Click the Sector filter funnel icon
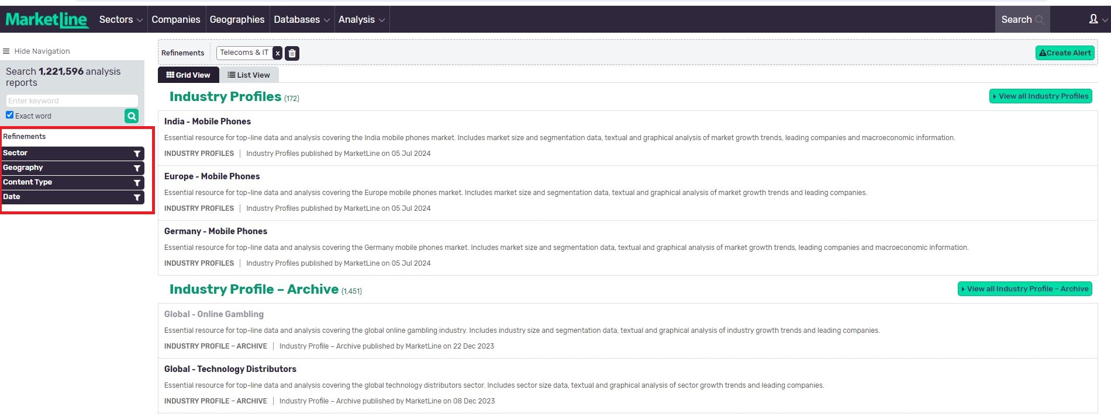 click(x=137, y=154)
